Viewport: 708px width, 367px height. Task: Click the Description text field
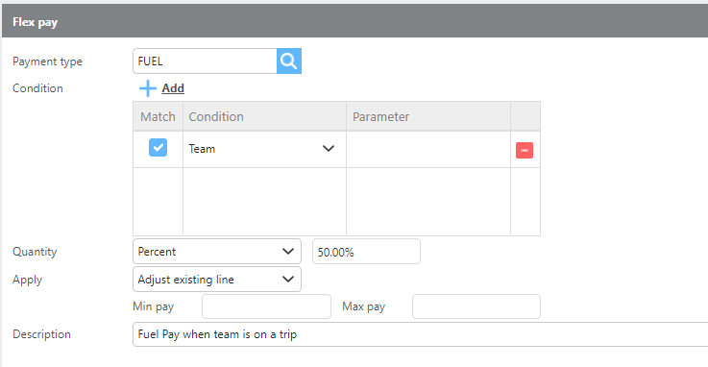pyautogui.click(x=421, y=334)
